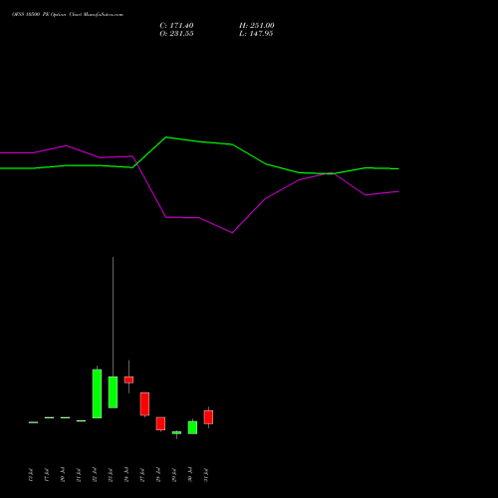Select the red candle for 28 Jul
Screen dimensions: 498x498
(160, 423)
